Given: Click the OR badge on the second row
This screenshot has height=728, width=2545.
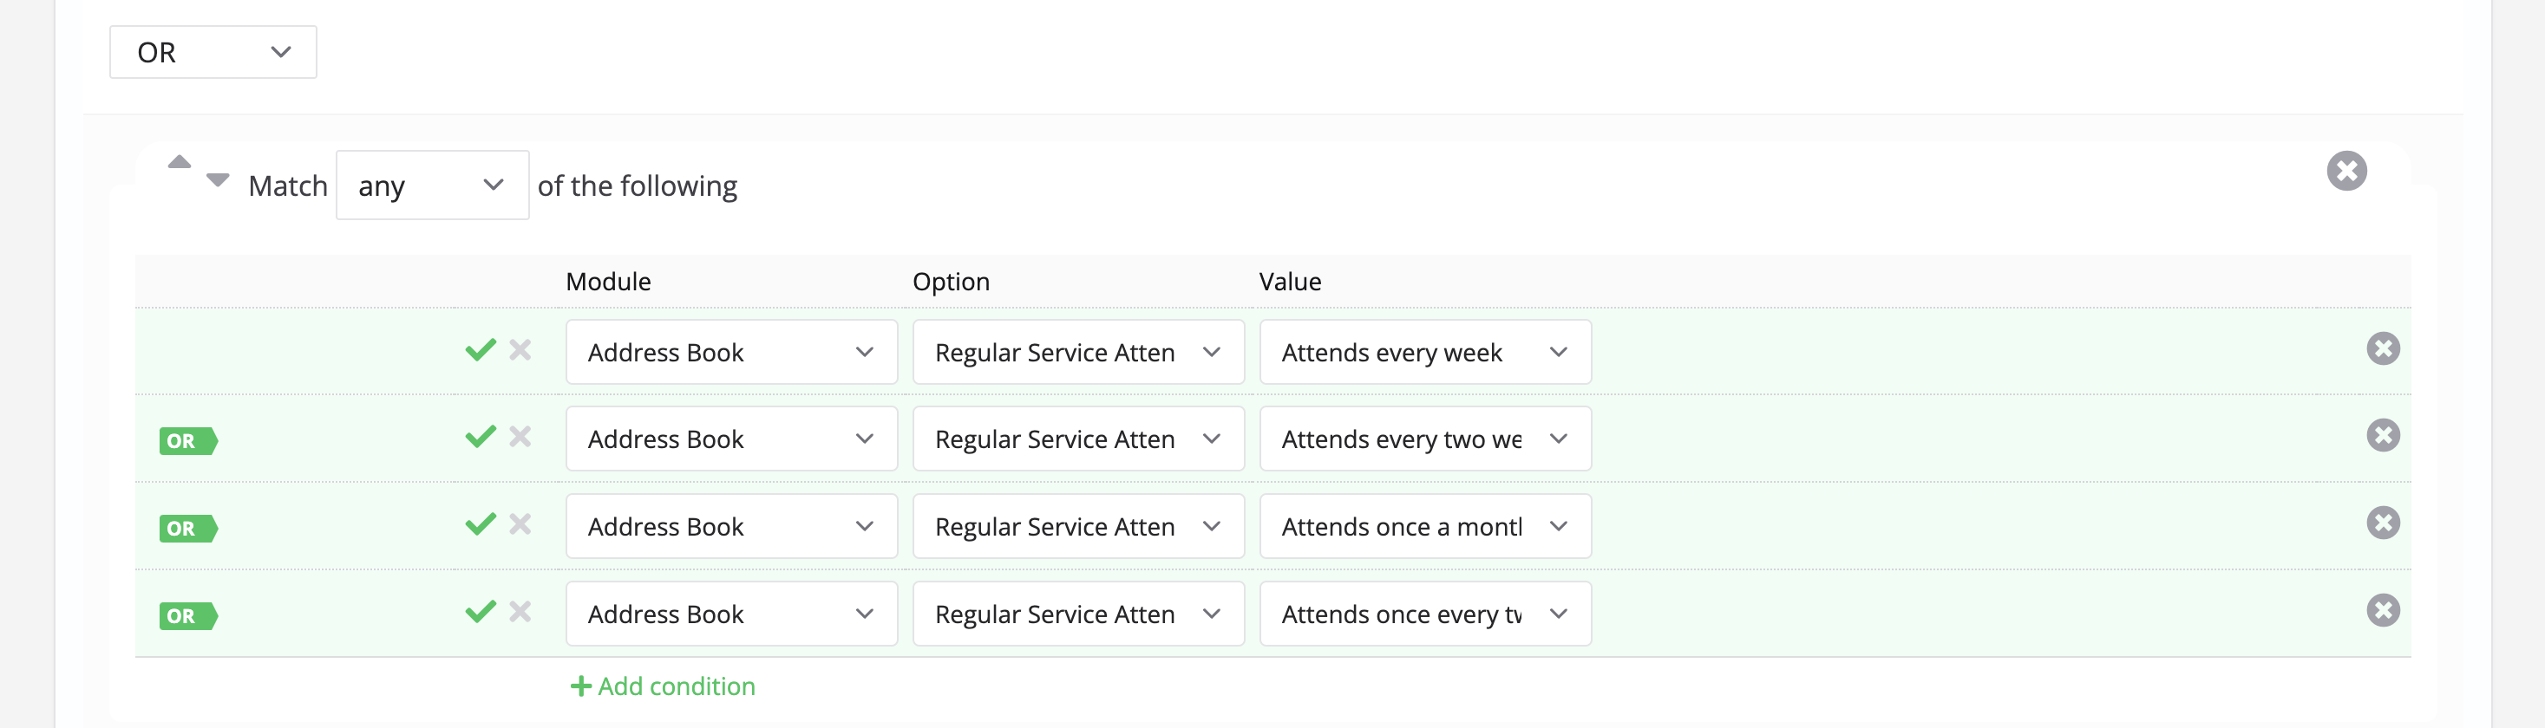Looking at the screenshot, I should (x=187, y=441).
